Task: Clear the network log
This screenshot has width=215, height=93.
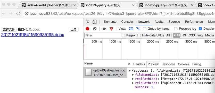Action: point(95,29)
